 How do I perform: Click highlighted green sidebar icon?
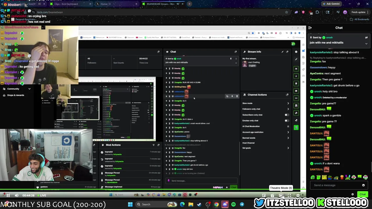tap(296, 127)
